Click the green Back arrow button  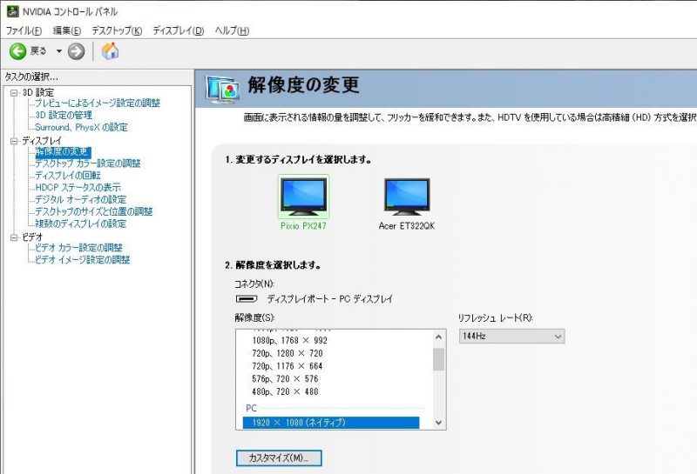[18, 51]
